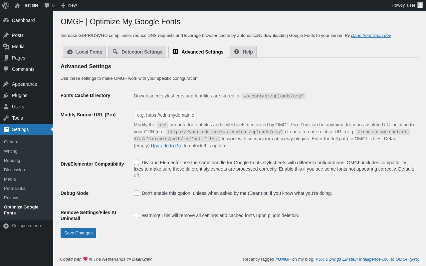Click the Save Changes button

(78, 233)
